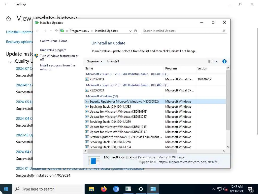The height and width of the screenshot is (194, 258).
Task: Click the horizontal scrollbar right arrow
Action: click(x=224, y=151)
